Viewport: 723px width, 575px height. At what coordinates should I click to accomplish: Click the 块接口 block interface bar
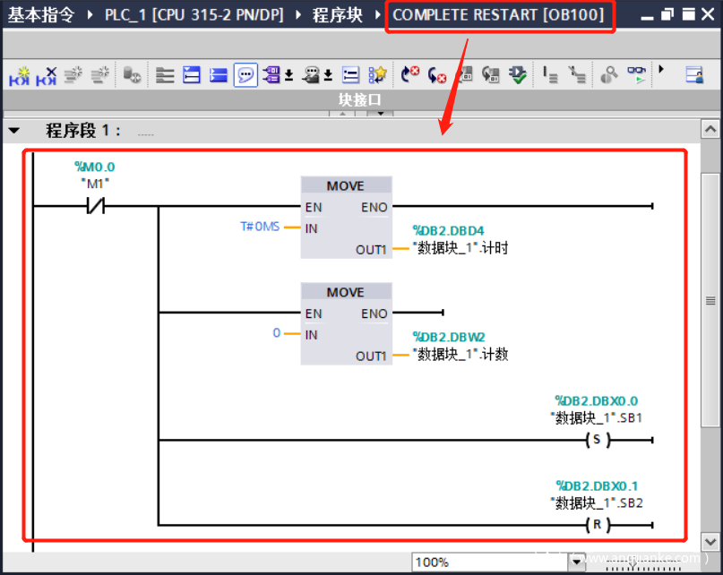(359, 99)
